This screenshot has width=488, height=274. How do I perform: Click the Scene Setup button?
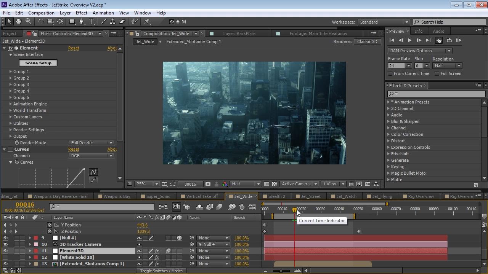click(x=38, y=63)
